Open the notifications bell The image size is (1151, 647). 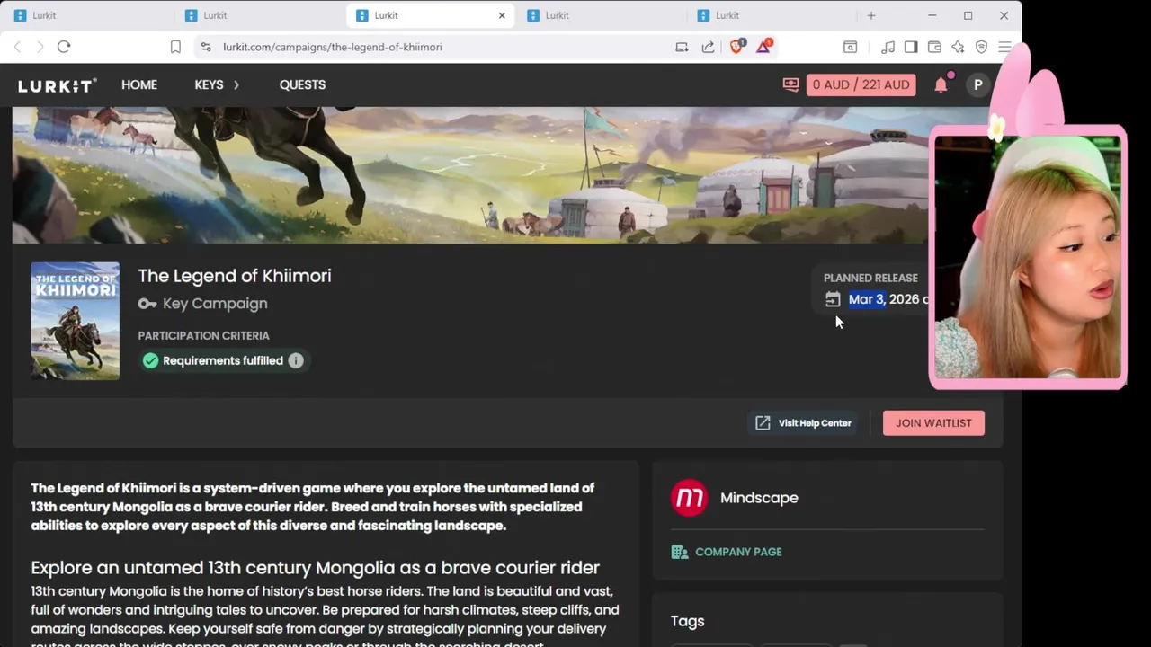tap(941, 84)
